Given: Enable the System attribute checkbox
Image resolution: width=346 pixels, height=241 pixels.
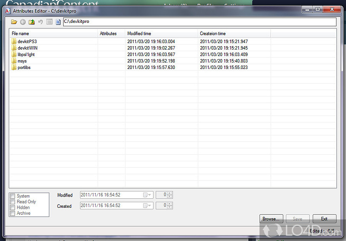Looking at the screenshot, I should point(13,196).
